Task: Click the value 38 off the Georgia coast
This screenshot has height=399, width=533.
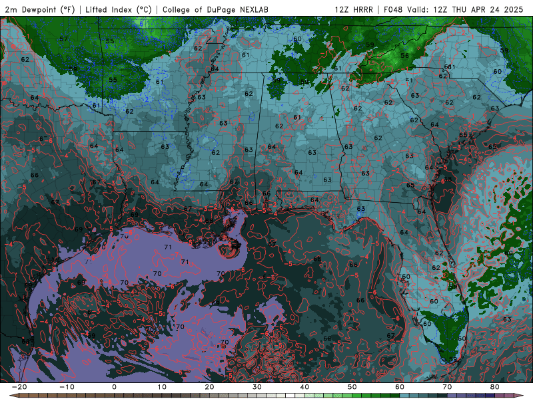Action: point(448,179)
